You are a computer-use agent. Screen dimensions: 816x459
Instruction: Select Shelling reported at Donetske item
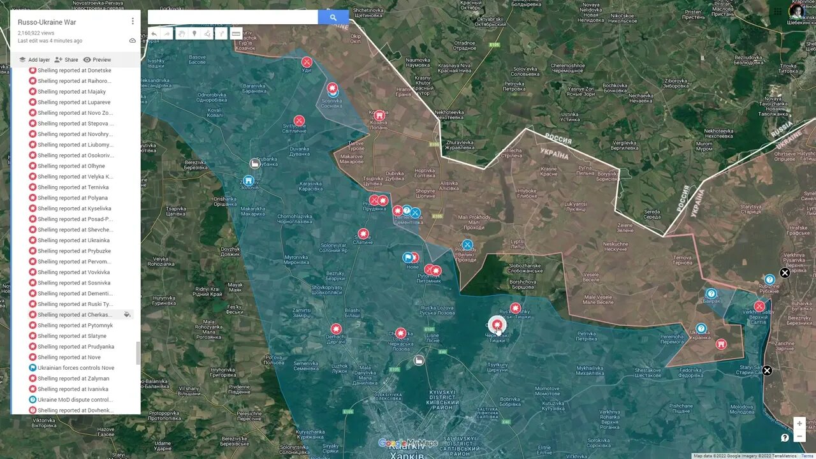(75, 70)
